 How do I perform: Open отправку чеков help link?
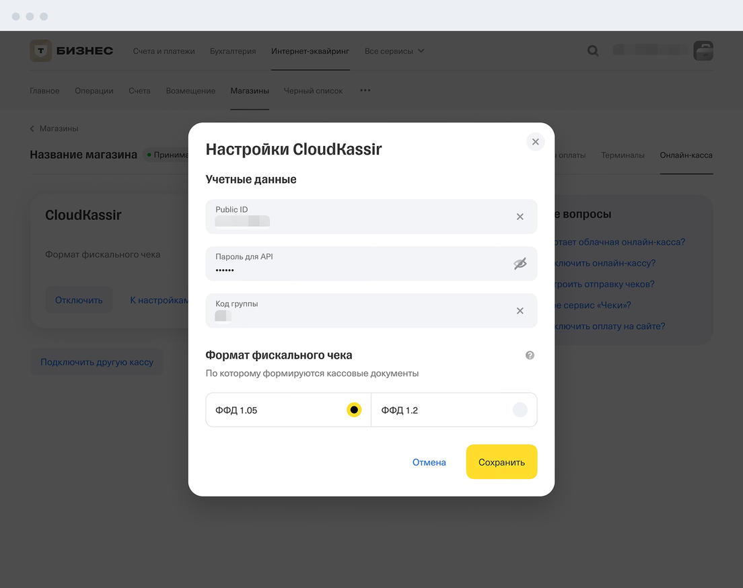604,285
